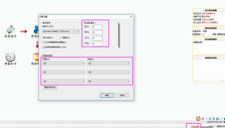This screenshot has width=225, height=128.
Task: Click the Sogou emoji smiley icon
Action: pyautogui.click(x=210, y=118)
